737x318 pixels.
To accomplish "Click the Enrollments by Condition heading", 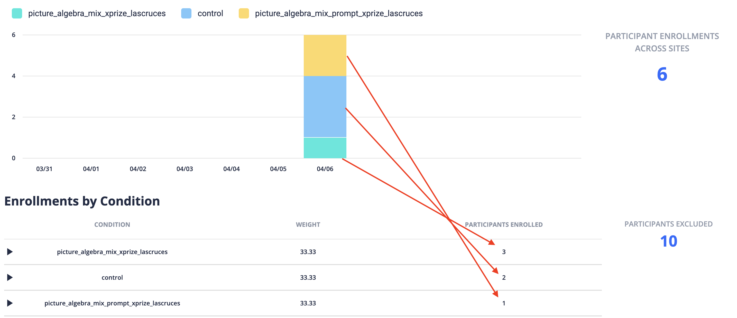I will tap(83, 201).
